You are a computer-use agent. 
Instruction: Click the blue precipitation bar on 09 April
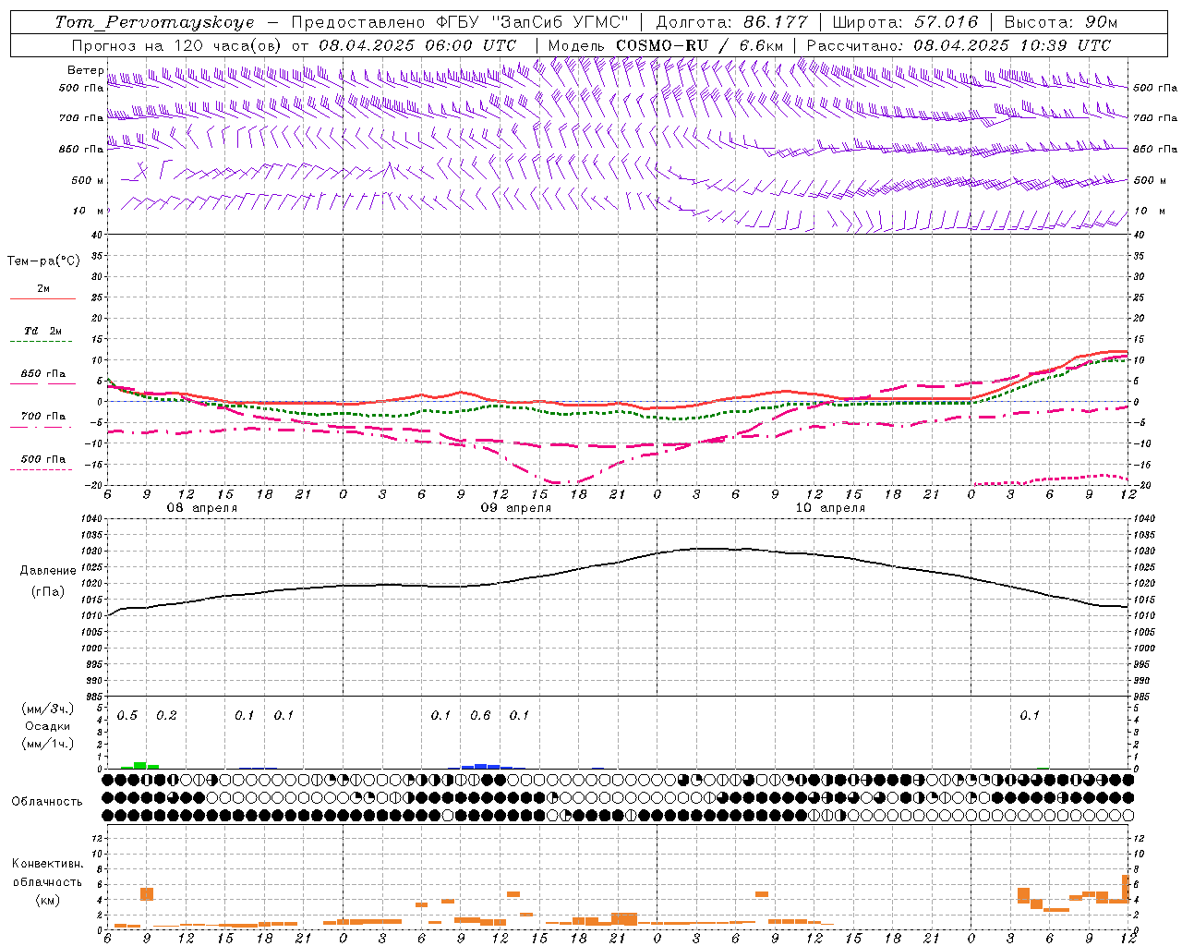click(480, 766)
